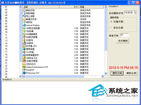This screenshot has height=105, width=141.
Task: Click the day tree scroll down arrow
Action: pyautogui.click(x=21, y=76)
